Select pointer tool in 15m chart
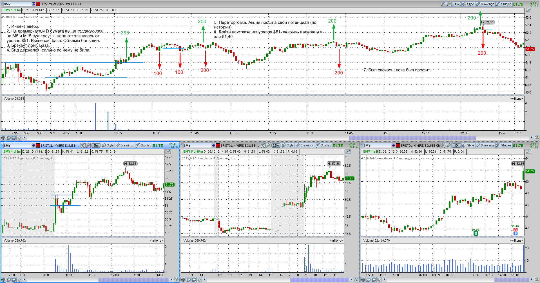This screenshot has width=540, height=283. (199, 280)
